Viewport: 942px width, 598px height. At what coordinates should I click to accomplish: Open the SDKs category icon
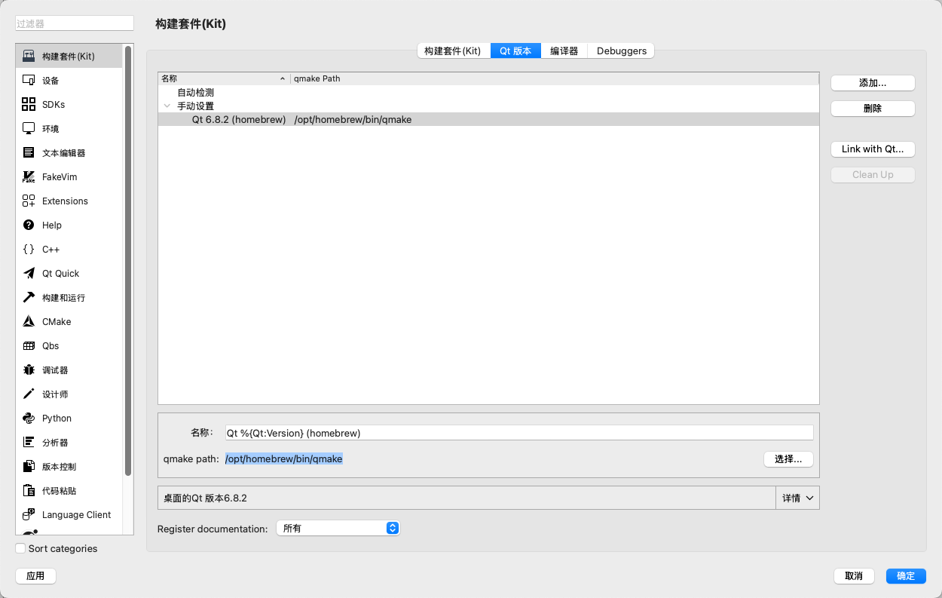coord(29,105)
